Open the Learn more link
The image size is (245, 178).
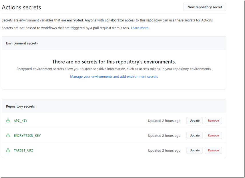tap(140, 28)
